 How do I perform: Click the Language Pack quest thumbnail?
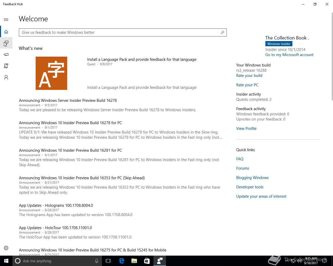(52, 73)
